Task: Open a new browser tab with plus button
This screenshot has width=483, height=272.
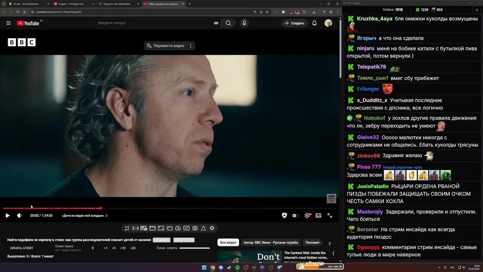Action: 190,4
